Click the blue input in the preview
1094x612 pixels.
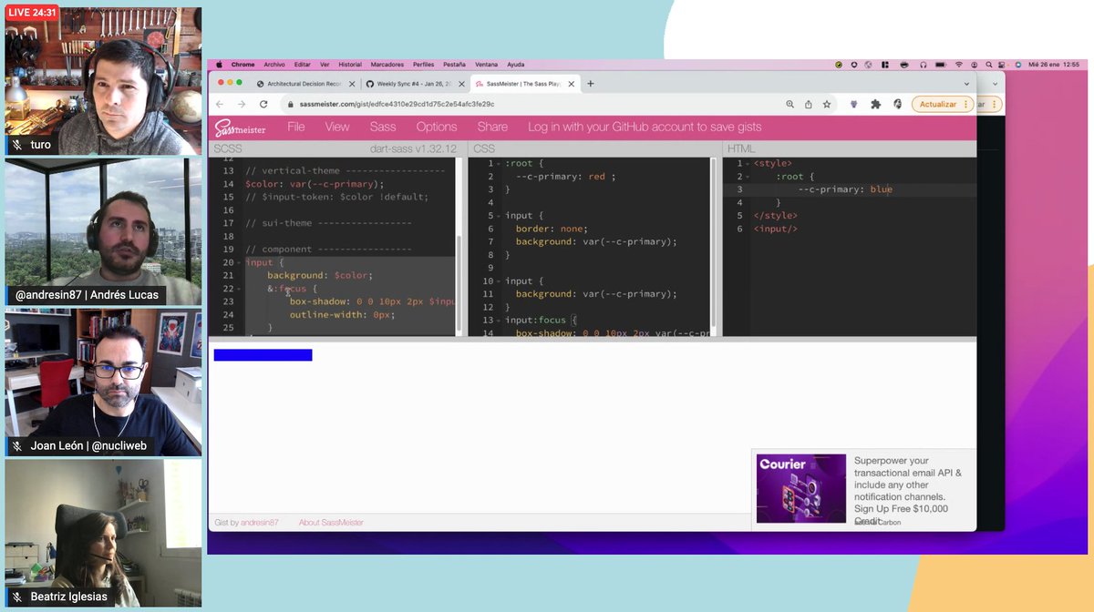pyautogui.click(x=263, y=355)
